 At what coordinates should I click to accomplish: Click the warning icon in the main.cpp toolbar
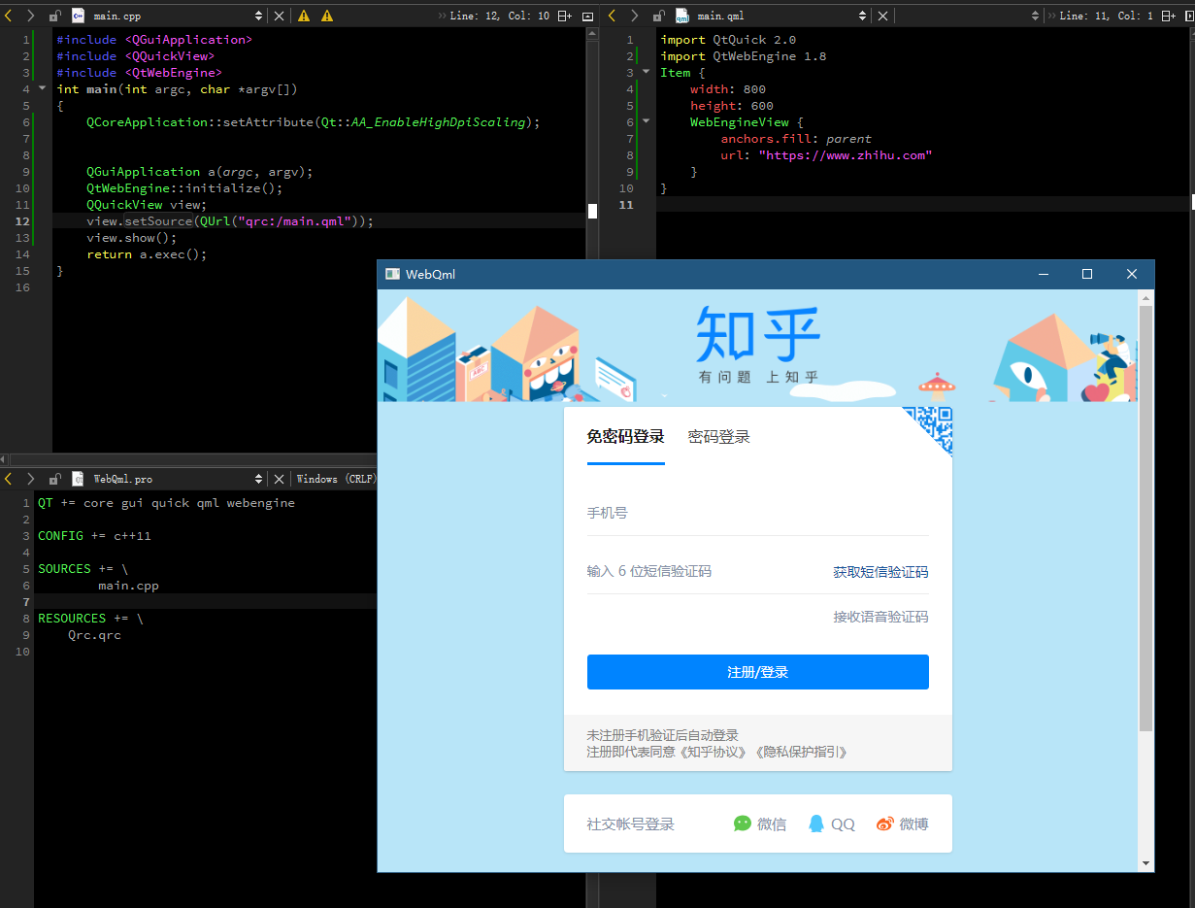pos(305,16)
